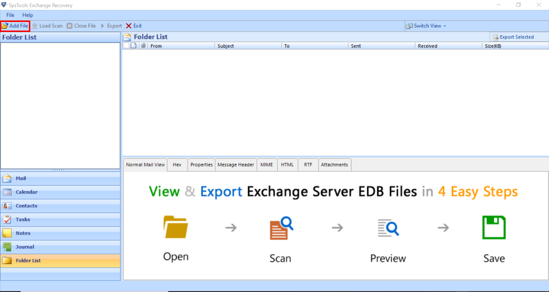Screen dimensions: 549x292
Task: Select the Load Scan option
Action: pos(47,26)
